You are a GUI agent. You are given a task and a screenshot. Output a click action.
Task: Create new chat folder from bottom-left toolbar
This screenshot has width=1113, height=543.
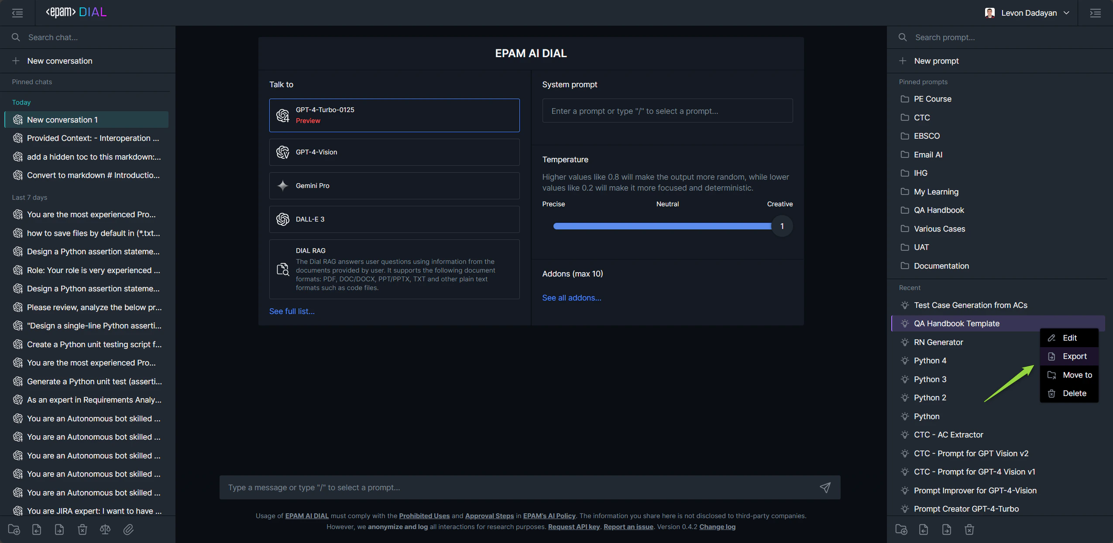pos(14,529)
